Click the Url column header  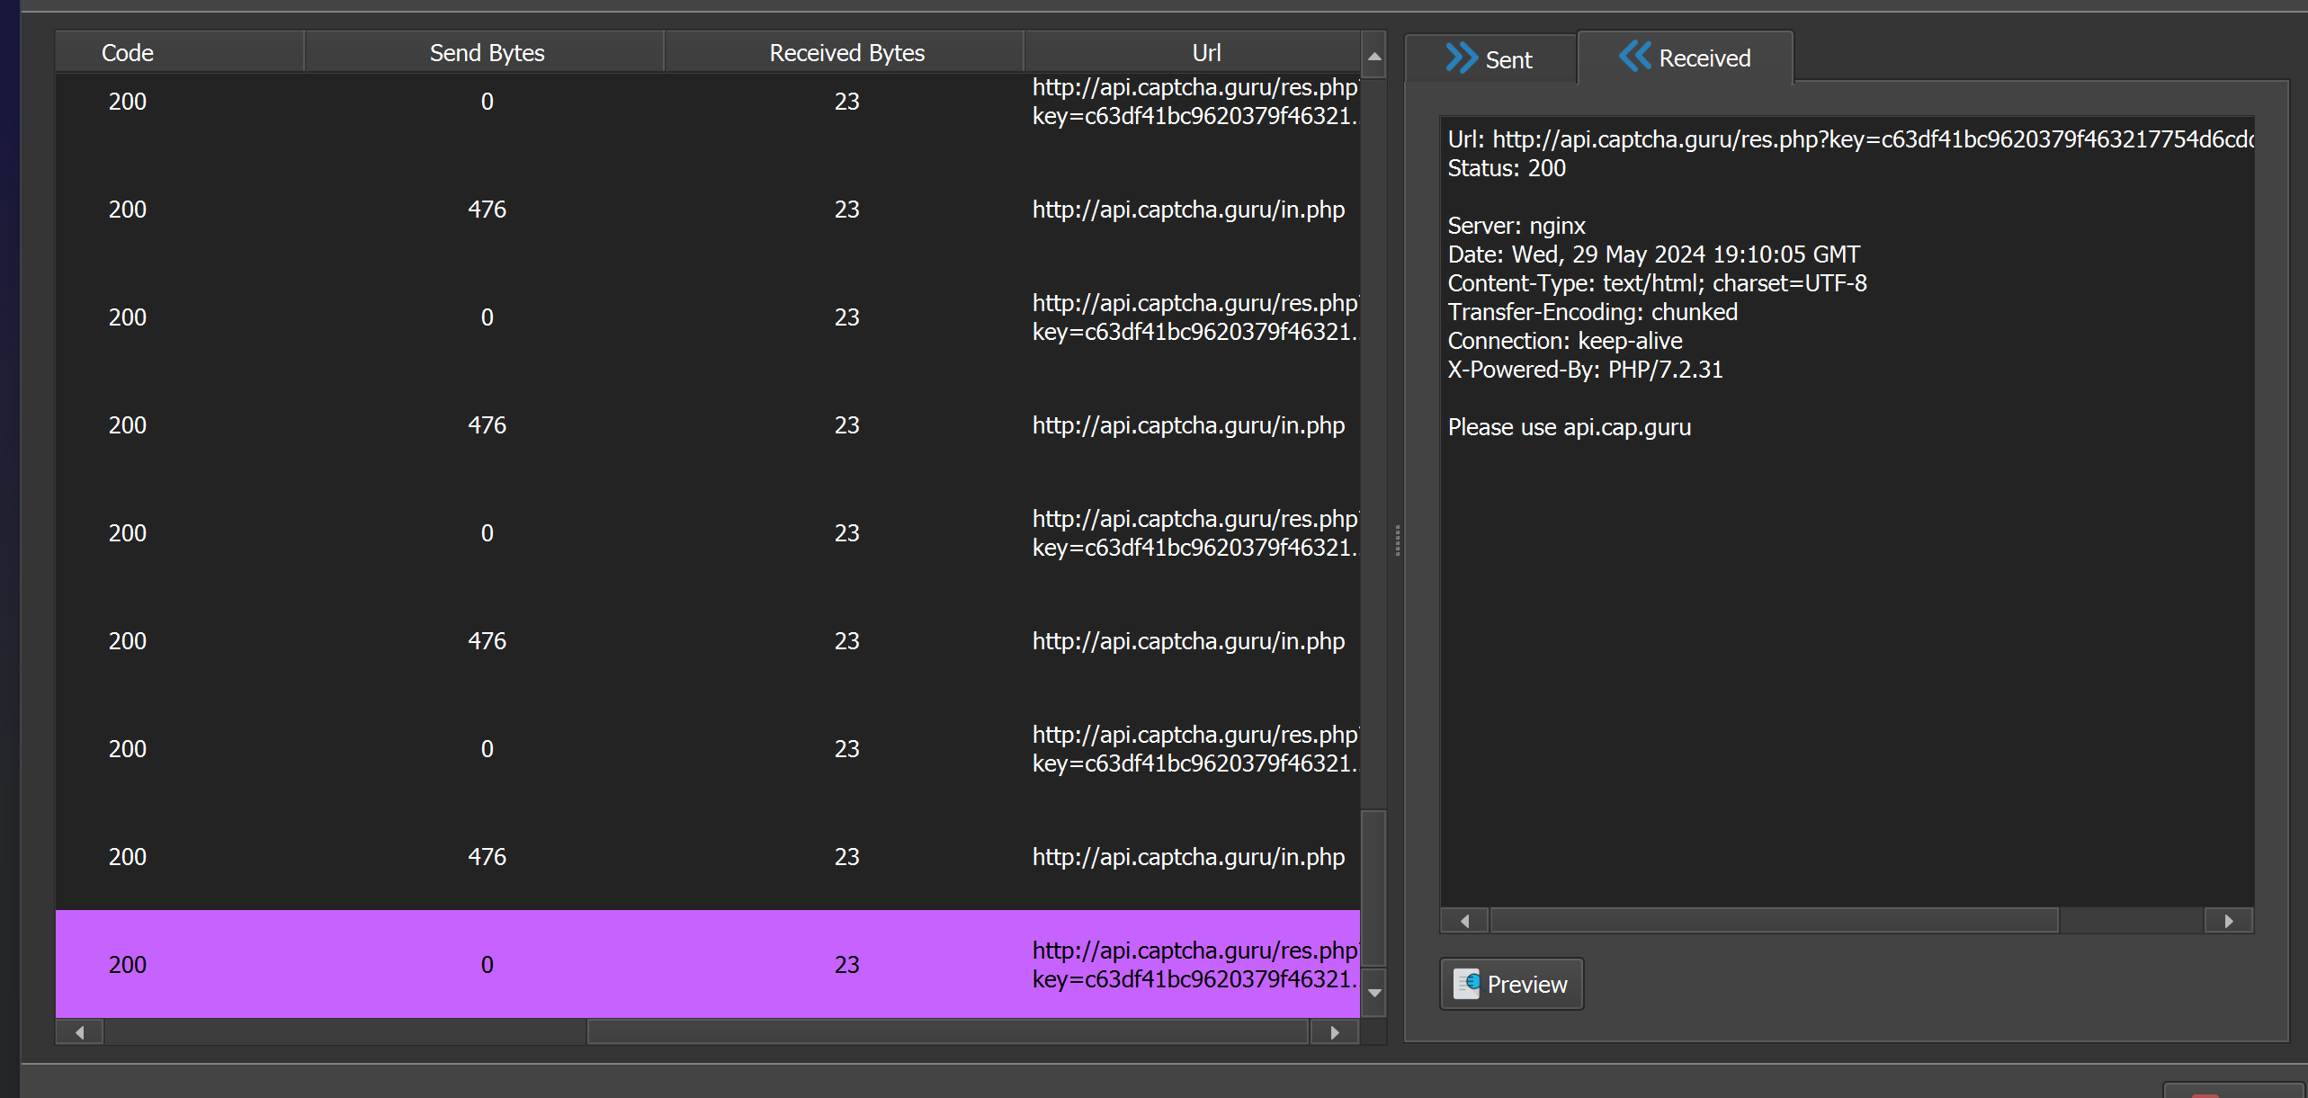1205,53
